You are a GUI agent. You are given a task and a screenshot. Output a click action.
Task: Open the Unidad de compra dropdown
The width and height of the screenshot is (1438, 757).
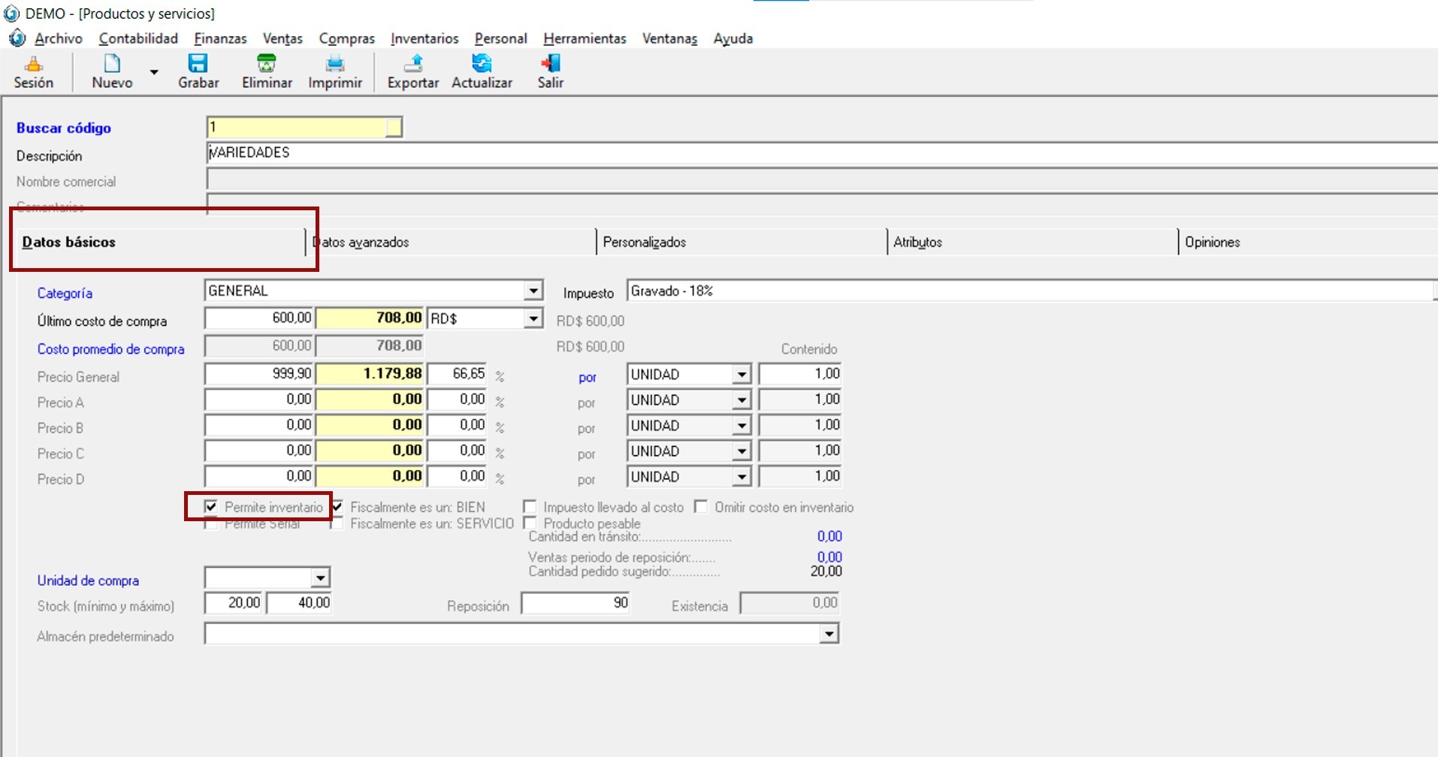tap(321, 578)
